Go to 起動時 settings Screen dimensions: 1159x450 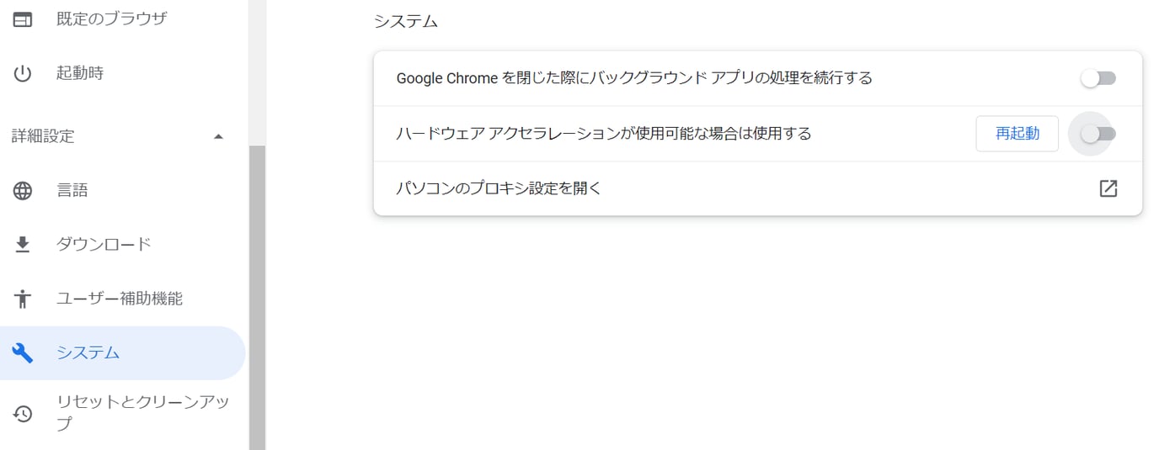point(80,73)
